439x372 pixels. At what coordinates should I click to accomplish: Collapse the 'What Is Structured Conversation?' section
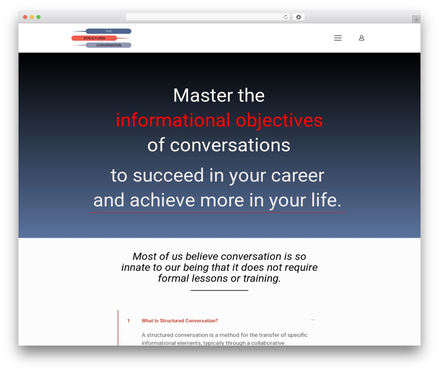[313, 320]
